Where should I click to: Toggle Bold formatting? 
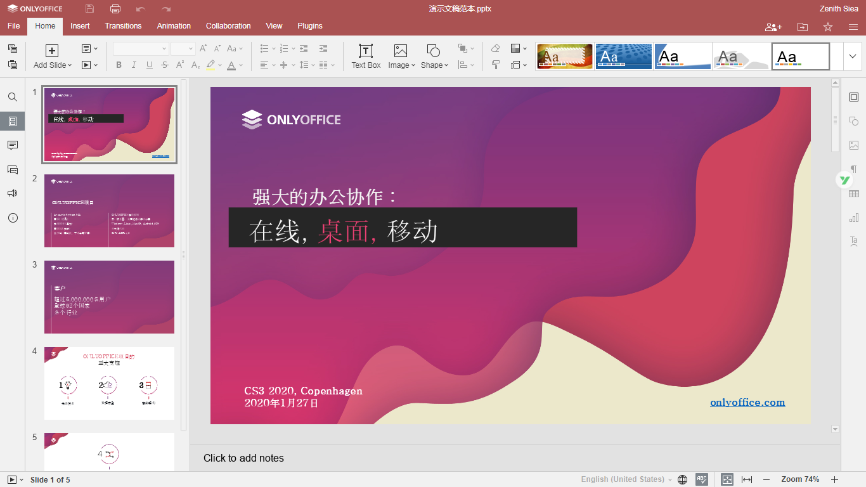tap(119, 65)
